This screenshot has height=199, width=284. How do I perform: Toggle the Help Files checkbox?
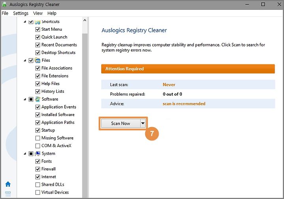pos(38,84)
